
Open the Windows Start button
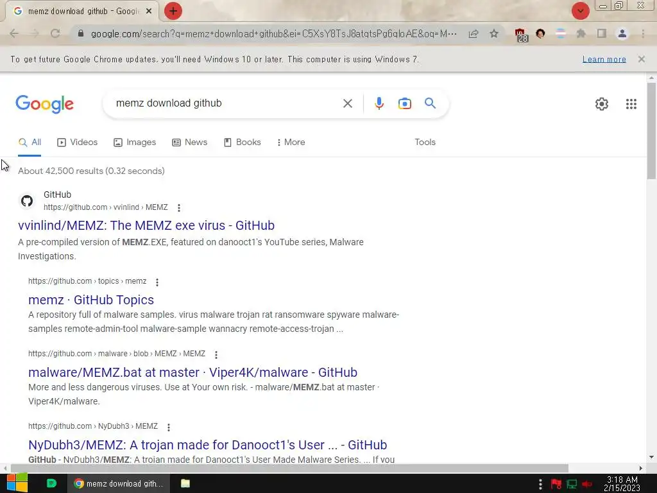[x=17, y=483]
